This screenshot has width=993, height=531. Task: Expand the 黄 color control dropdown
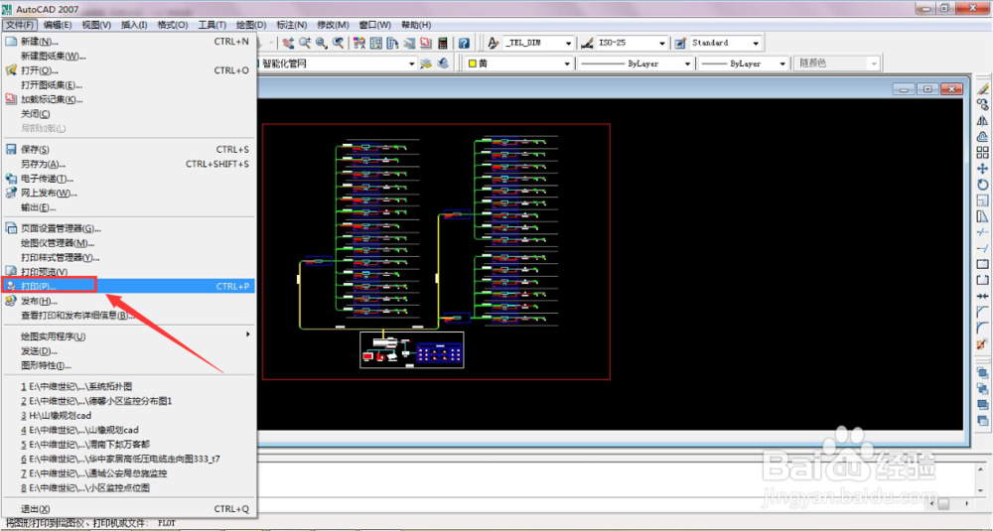[x=567, y=64]
